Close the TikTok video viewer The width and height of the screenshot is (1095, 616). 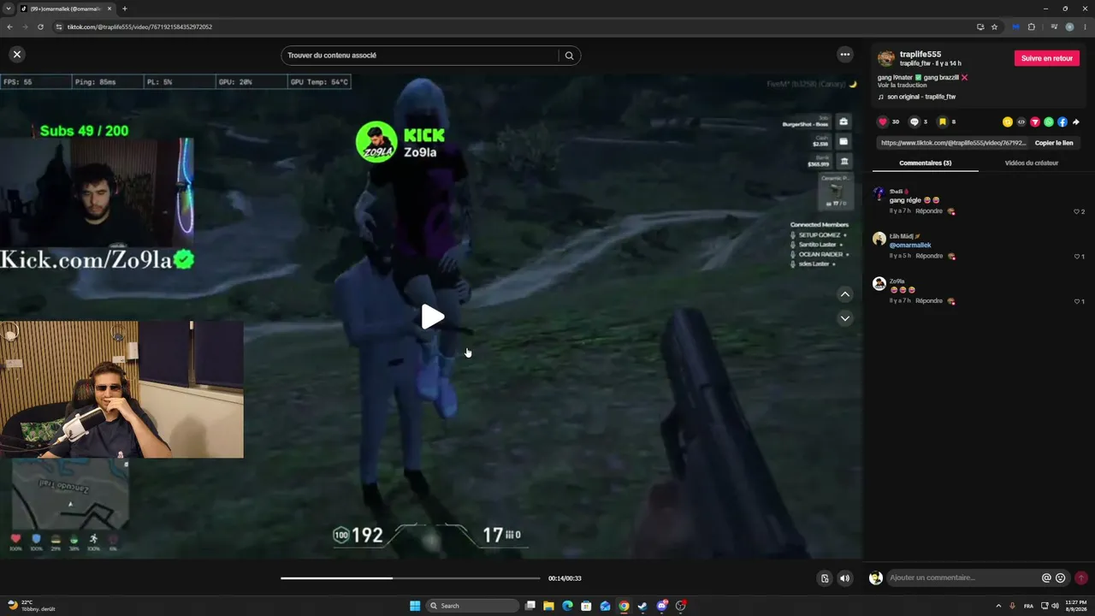(x=16, y=55)
